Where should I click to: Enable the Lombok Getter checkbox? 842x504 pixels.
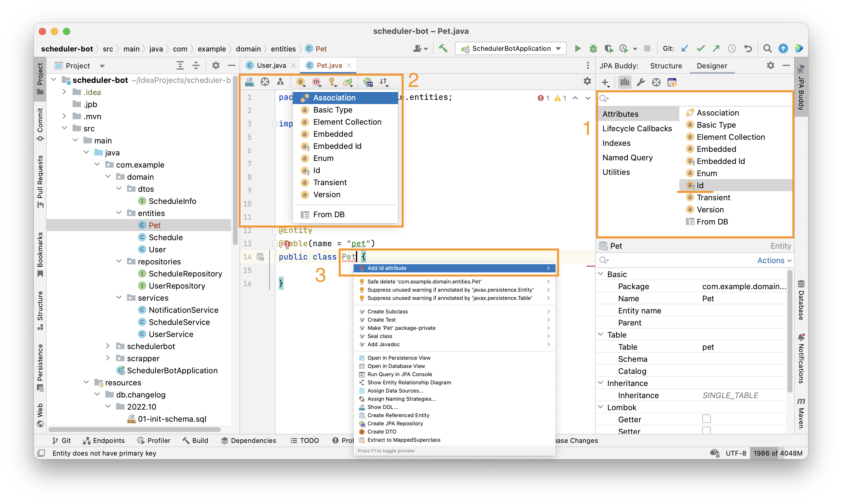[x=706, y=419]
